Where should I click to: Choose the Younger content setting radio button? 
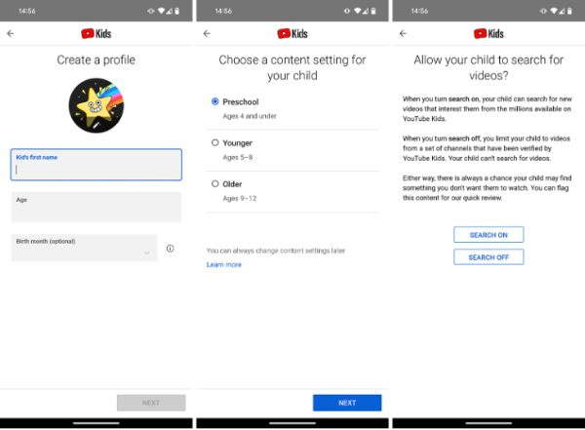click(x=214, y=142)
